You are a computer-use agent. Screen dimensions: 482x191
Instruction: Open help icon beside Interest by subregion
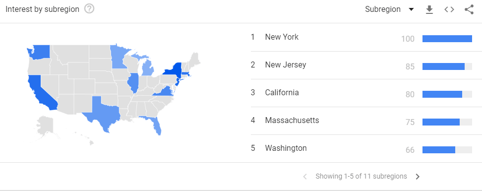coord(89,9)
